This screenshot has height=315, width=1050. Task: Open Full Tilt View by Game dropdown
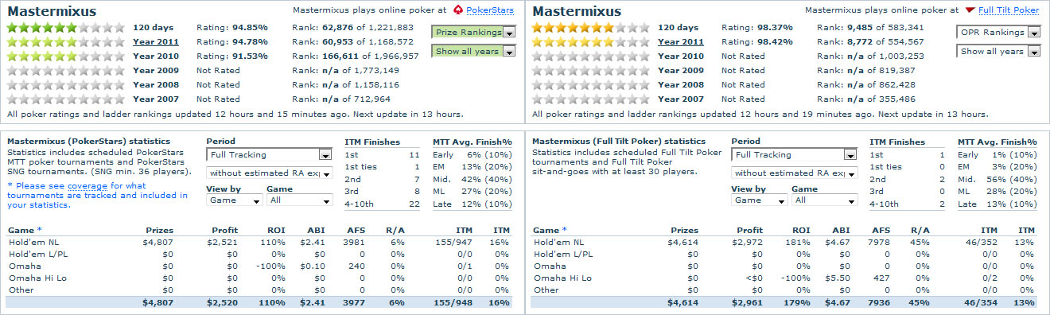(x=759, y=200)
